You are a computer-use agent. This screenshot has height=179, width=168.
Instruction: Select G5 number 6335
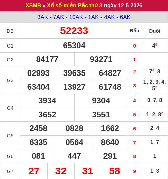coord(38,142)
